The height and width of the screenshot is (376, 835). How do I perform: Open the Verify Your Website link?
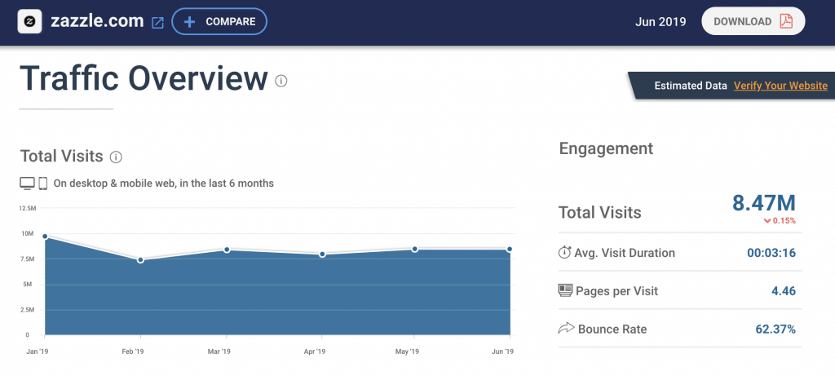[x=780, y=86]
